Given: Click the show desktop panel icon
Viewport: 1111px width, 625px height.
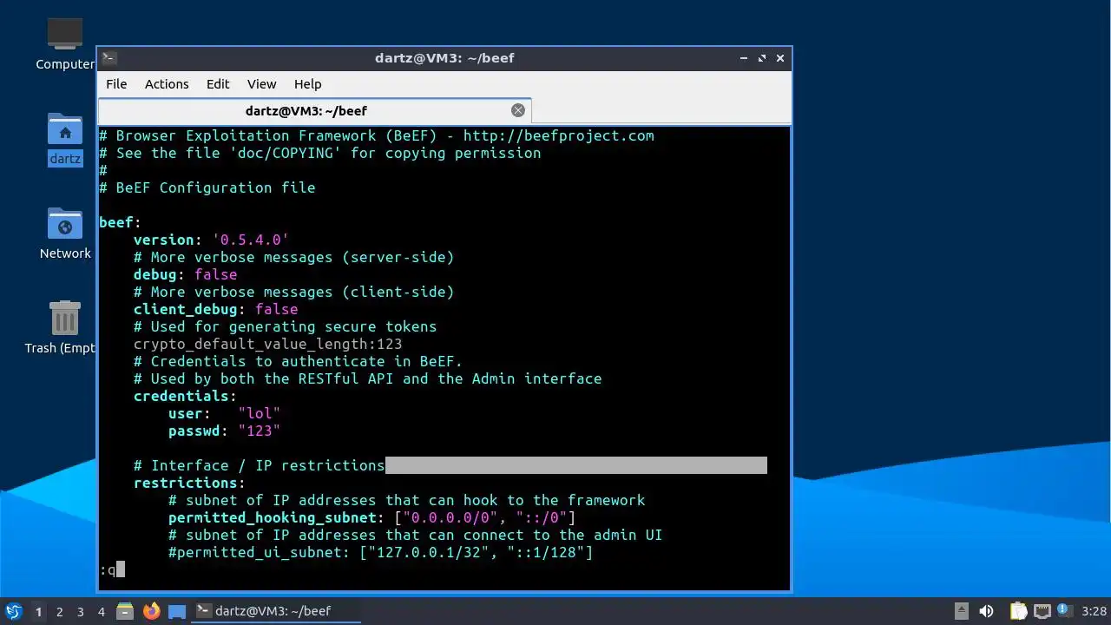Looking at the screenshot, I should click(177, 611).
